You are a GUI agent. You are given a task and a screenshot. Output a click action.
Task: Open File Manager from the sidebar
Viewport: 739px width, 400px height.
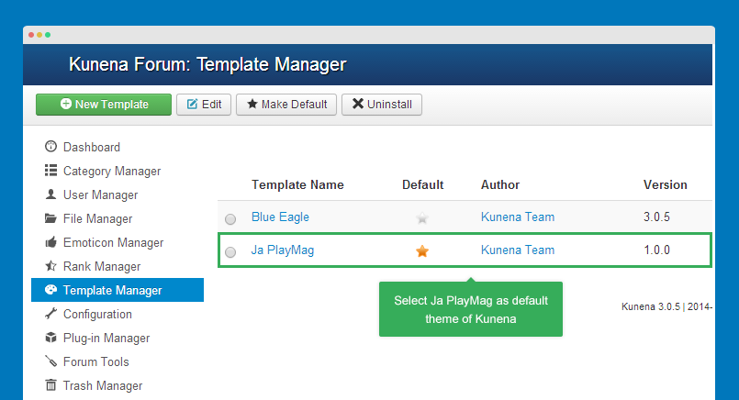tap(97, 218)
